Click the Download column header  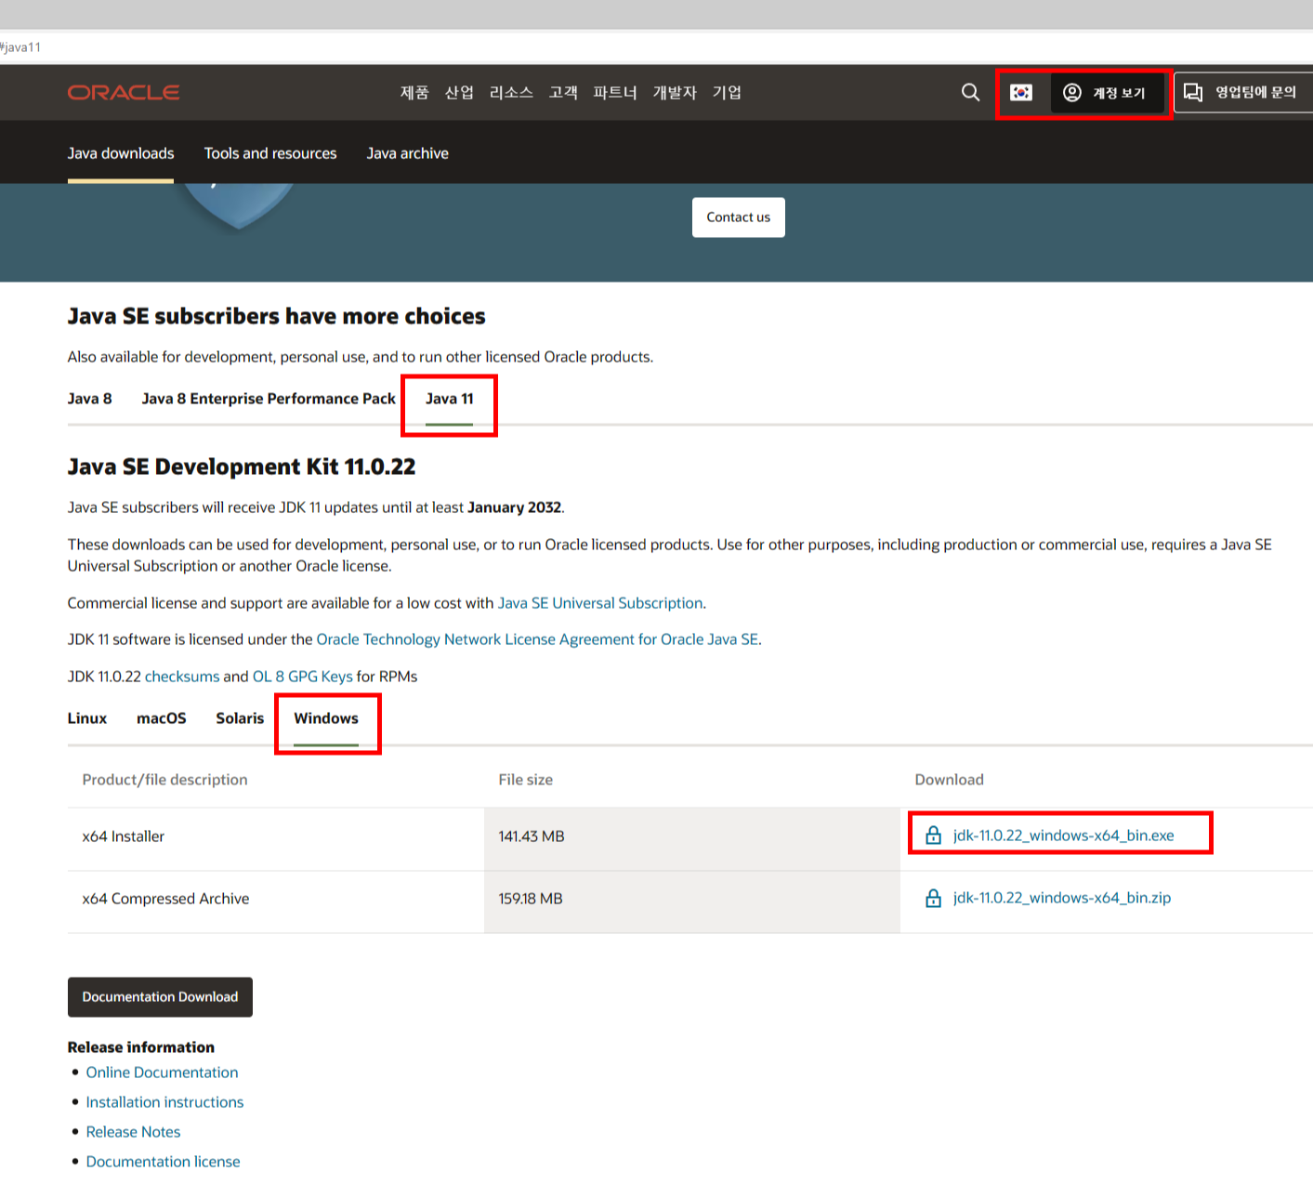click(949, 780)
